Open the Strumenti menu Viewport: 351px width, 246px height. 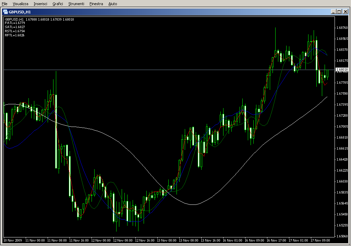click(76, 4)
